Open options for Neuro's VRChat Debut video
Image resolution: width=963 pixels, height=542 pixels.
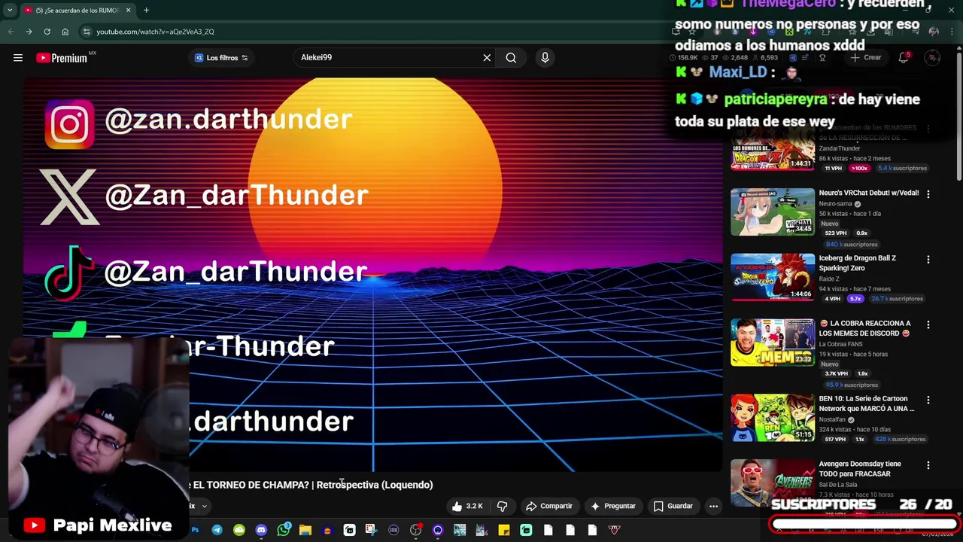click(x=928, y=194)
